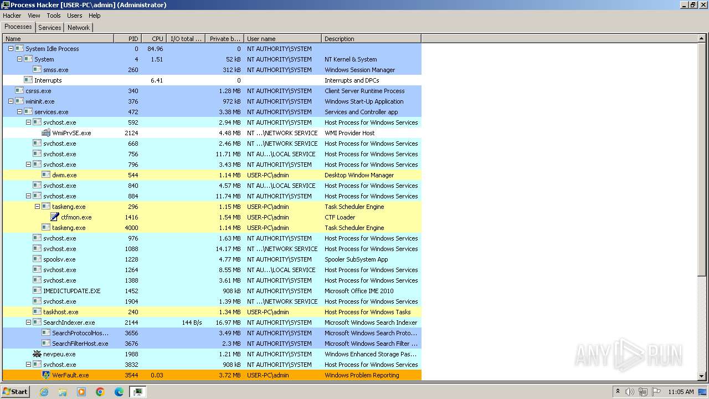Click the nevpeu.exe process icon

[37, 354]
